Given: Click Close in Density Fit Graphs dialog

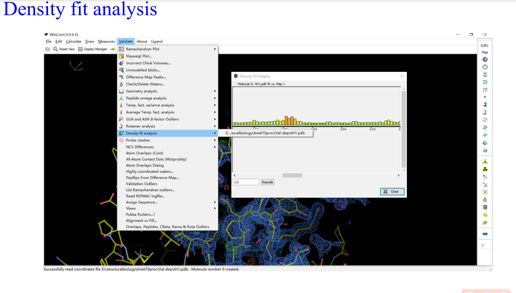Looking at the screenshot, I should (392, 191).
